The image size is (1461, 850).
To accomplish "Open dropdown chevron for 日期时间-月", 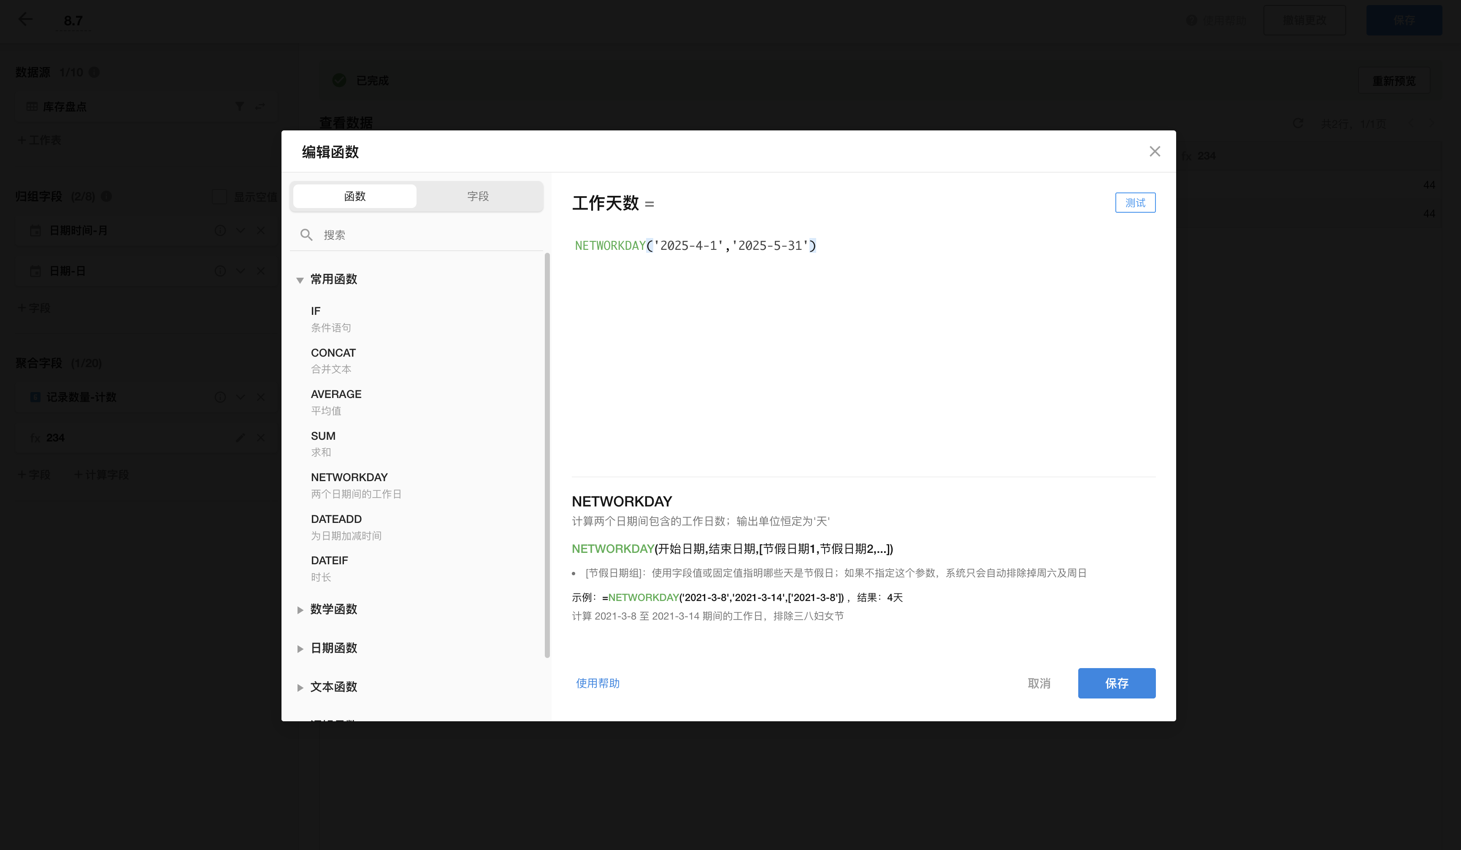I will pyautogui.click(x=241, y=230).
